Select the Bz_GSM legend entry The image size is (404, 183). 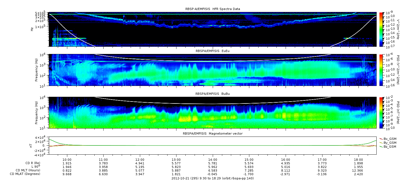click(x=389, y=146)
